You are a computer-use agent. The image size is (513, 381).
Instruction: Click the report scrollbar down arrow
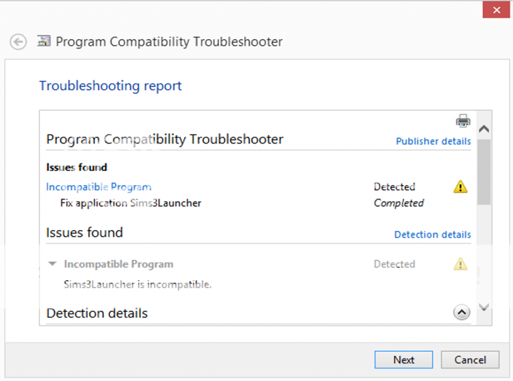[x=483, y=307]
